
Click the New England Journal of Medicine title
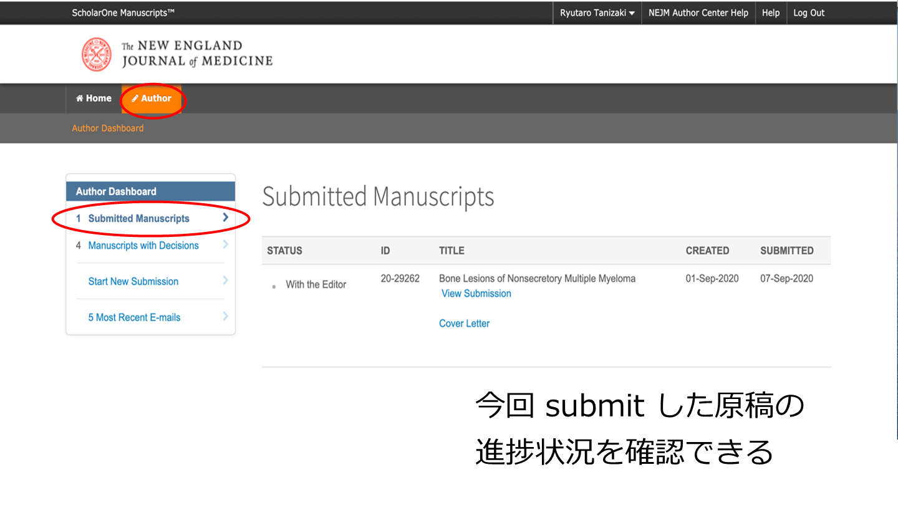point(196,54)
